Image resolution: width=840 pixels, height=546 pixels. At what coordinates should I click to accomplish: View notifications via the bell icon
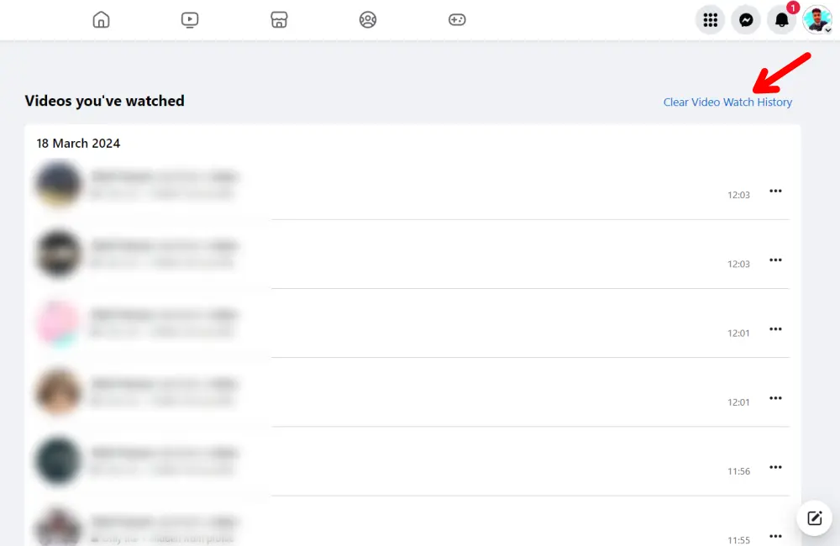[x=781, y=19]
